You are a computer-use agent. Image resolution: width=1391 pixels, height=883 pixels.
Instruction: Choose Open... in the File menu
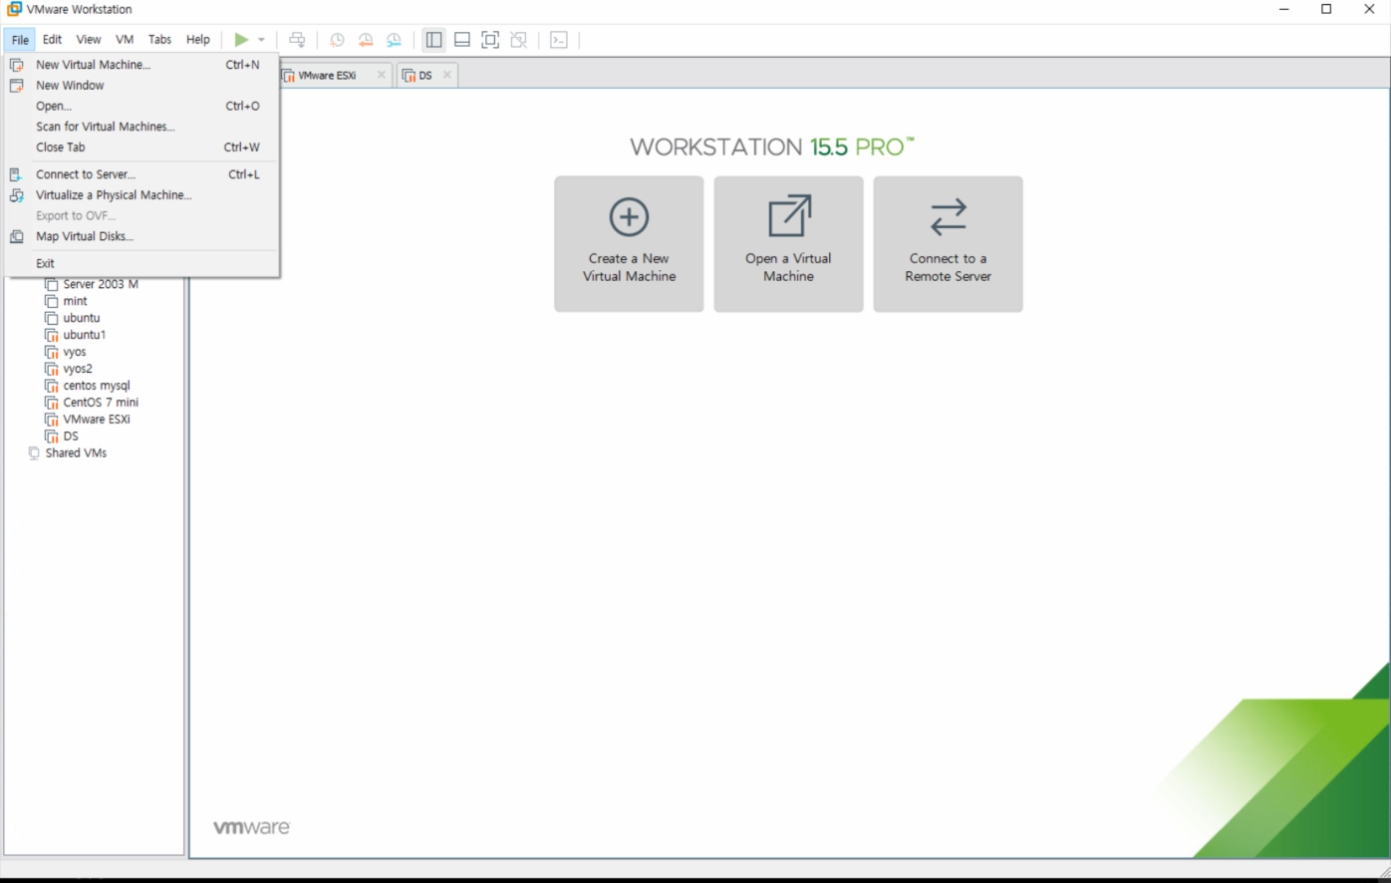pos(141,106)
